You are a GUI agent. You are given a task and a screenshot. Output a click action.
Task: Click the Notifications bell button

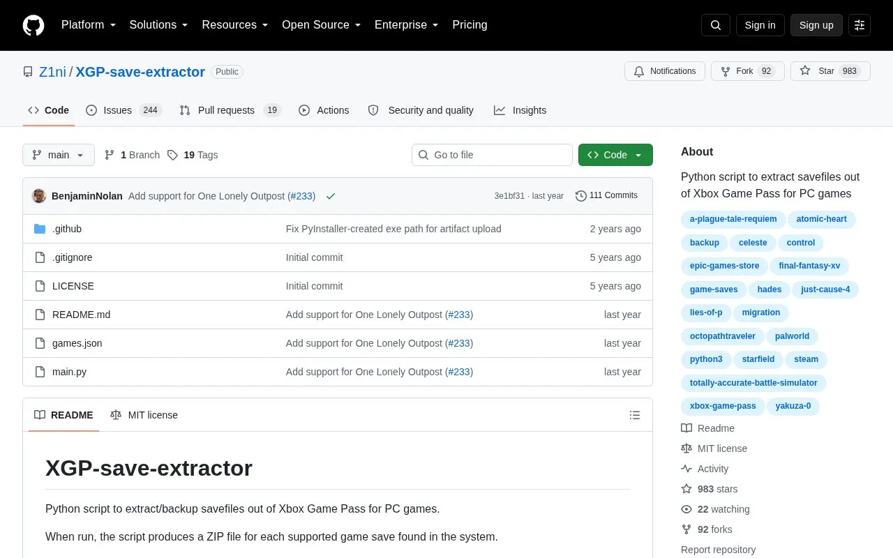(x=665, y=71)
